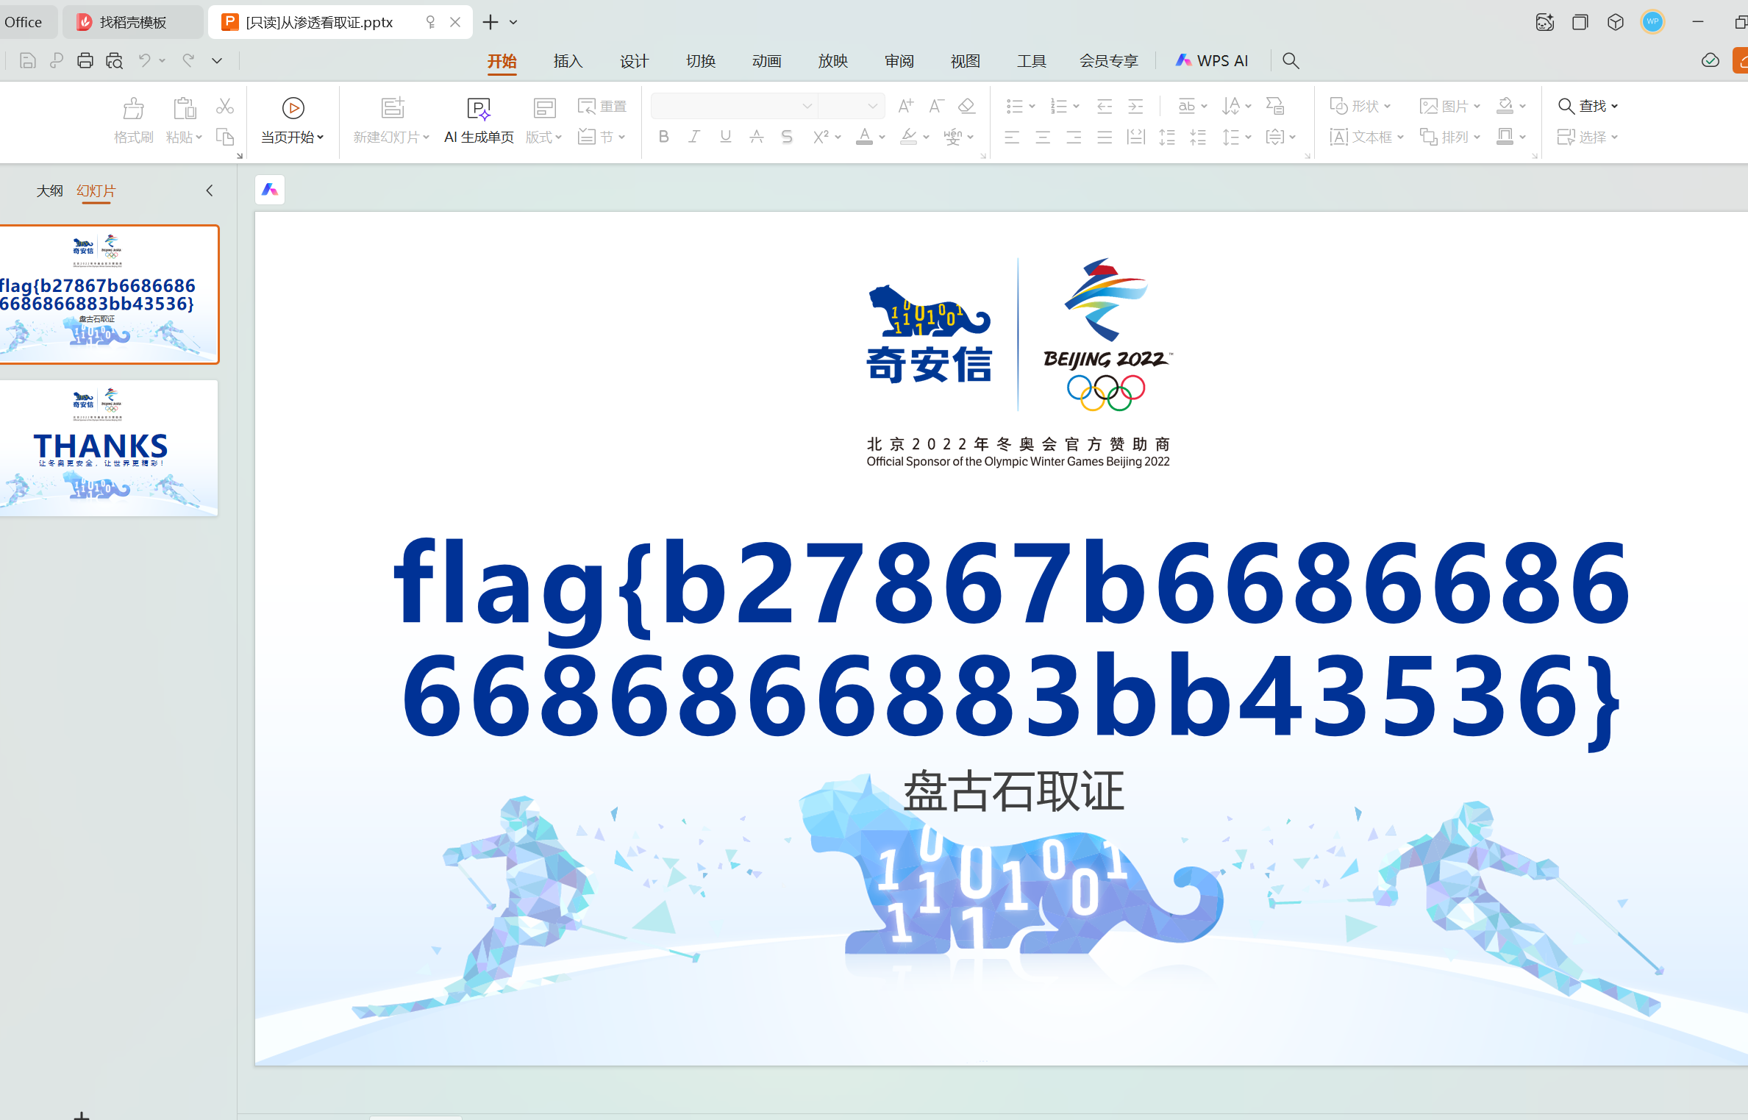Image resolution: width=1748 pixels, height=1120 pixels.
Task: Click the WPS AI icon above slide
Action: tap(270, 190)
